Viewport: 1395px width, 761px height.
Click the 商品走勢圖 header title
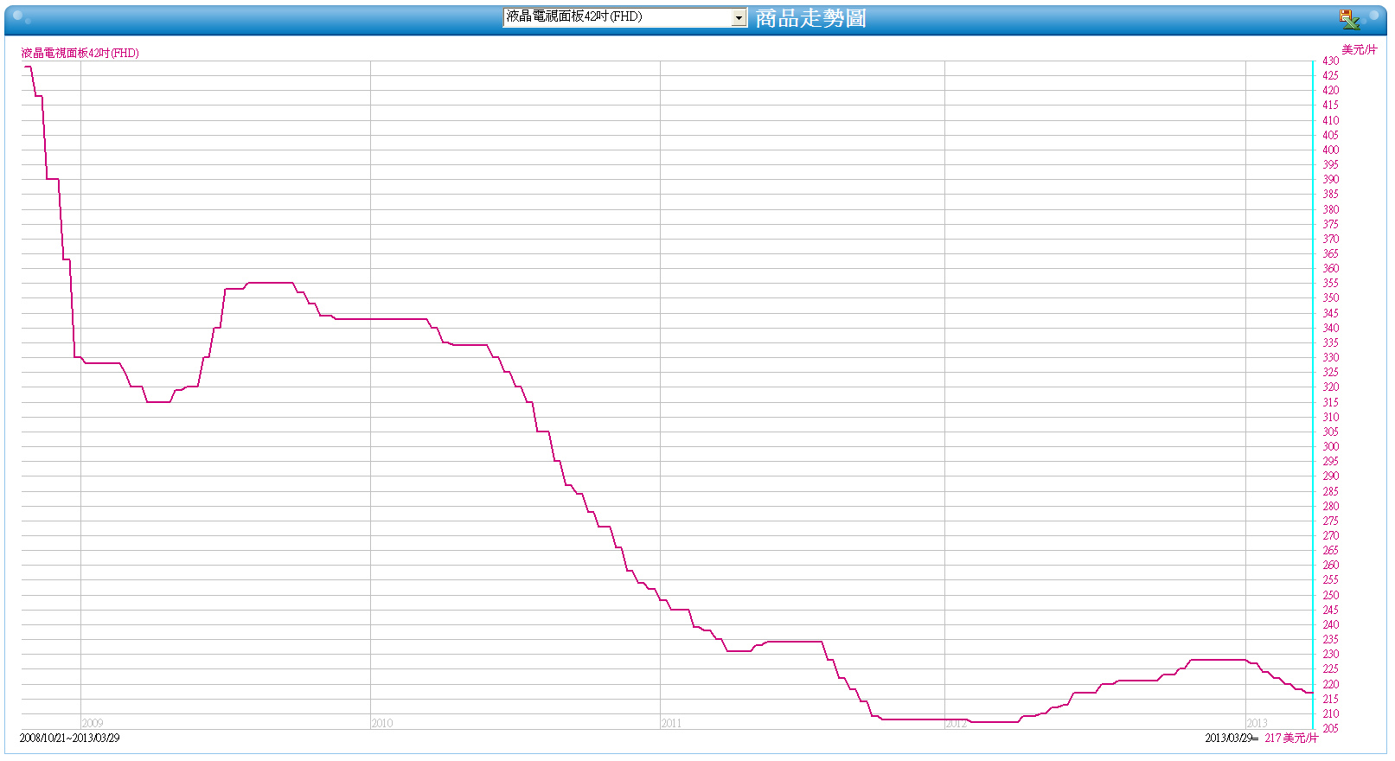tap(810, 18)
